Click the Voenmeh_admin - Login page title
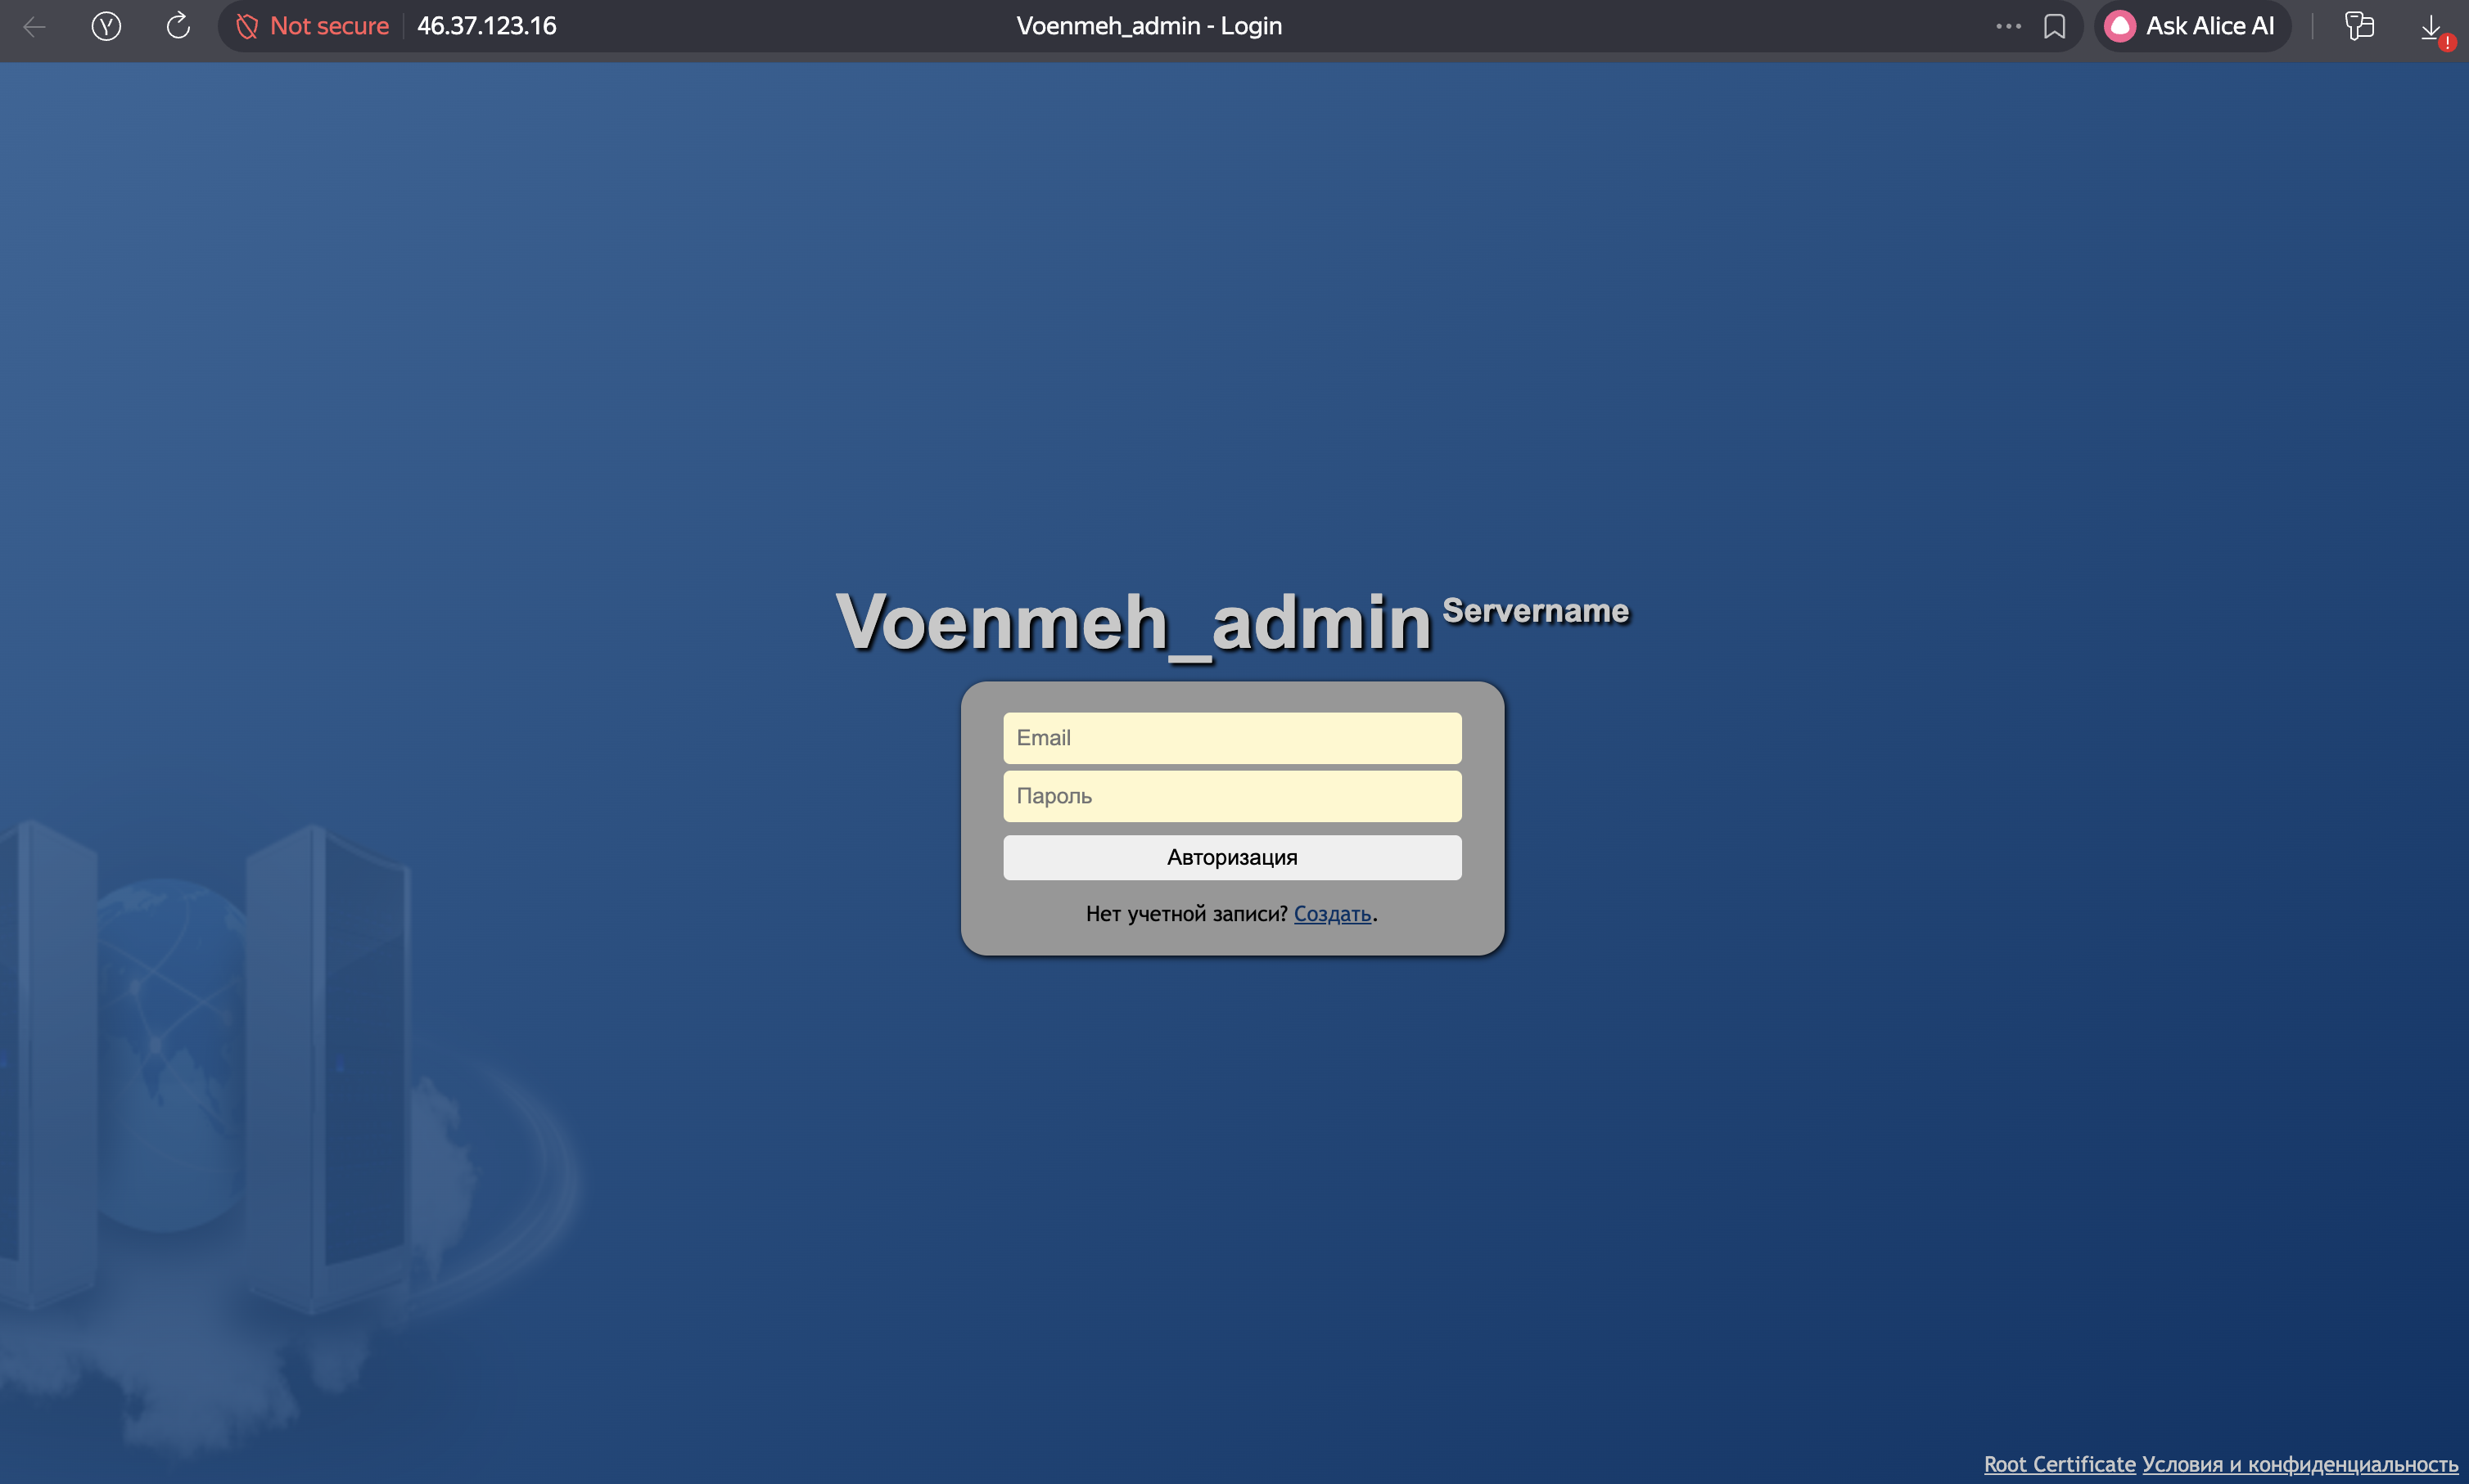Viewport: 2469px width, 1484px height. (1149, 27)
